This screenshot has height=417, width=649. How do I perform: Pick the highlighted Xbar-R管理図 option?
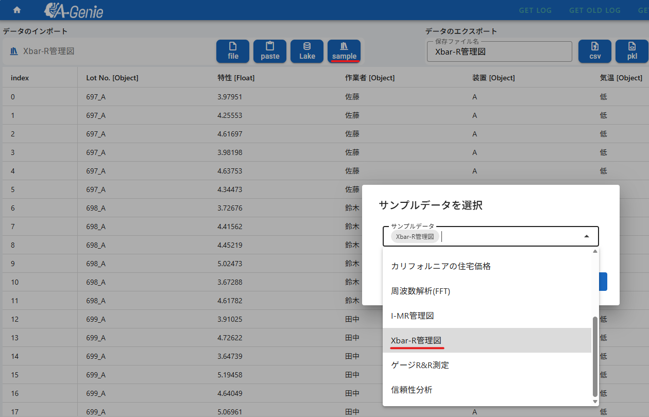pos(416,340)
